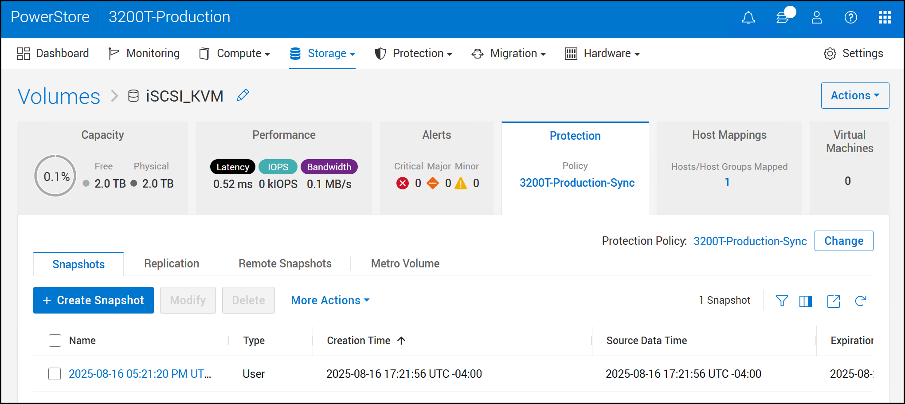
Task: Click the major alerts orange diamond icon
Action: [433, 183]
